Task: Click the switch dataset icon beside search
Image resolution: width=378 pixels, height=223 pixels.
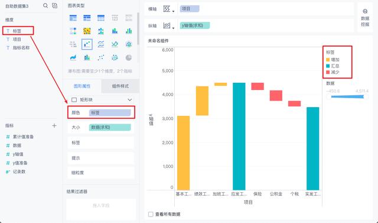Action: pos(55,5)
